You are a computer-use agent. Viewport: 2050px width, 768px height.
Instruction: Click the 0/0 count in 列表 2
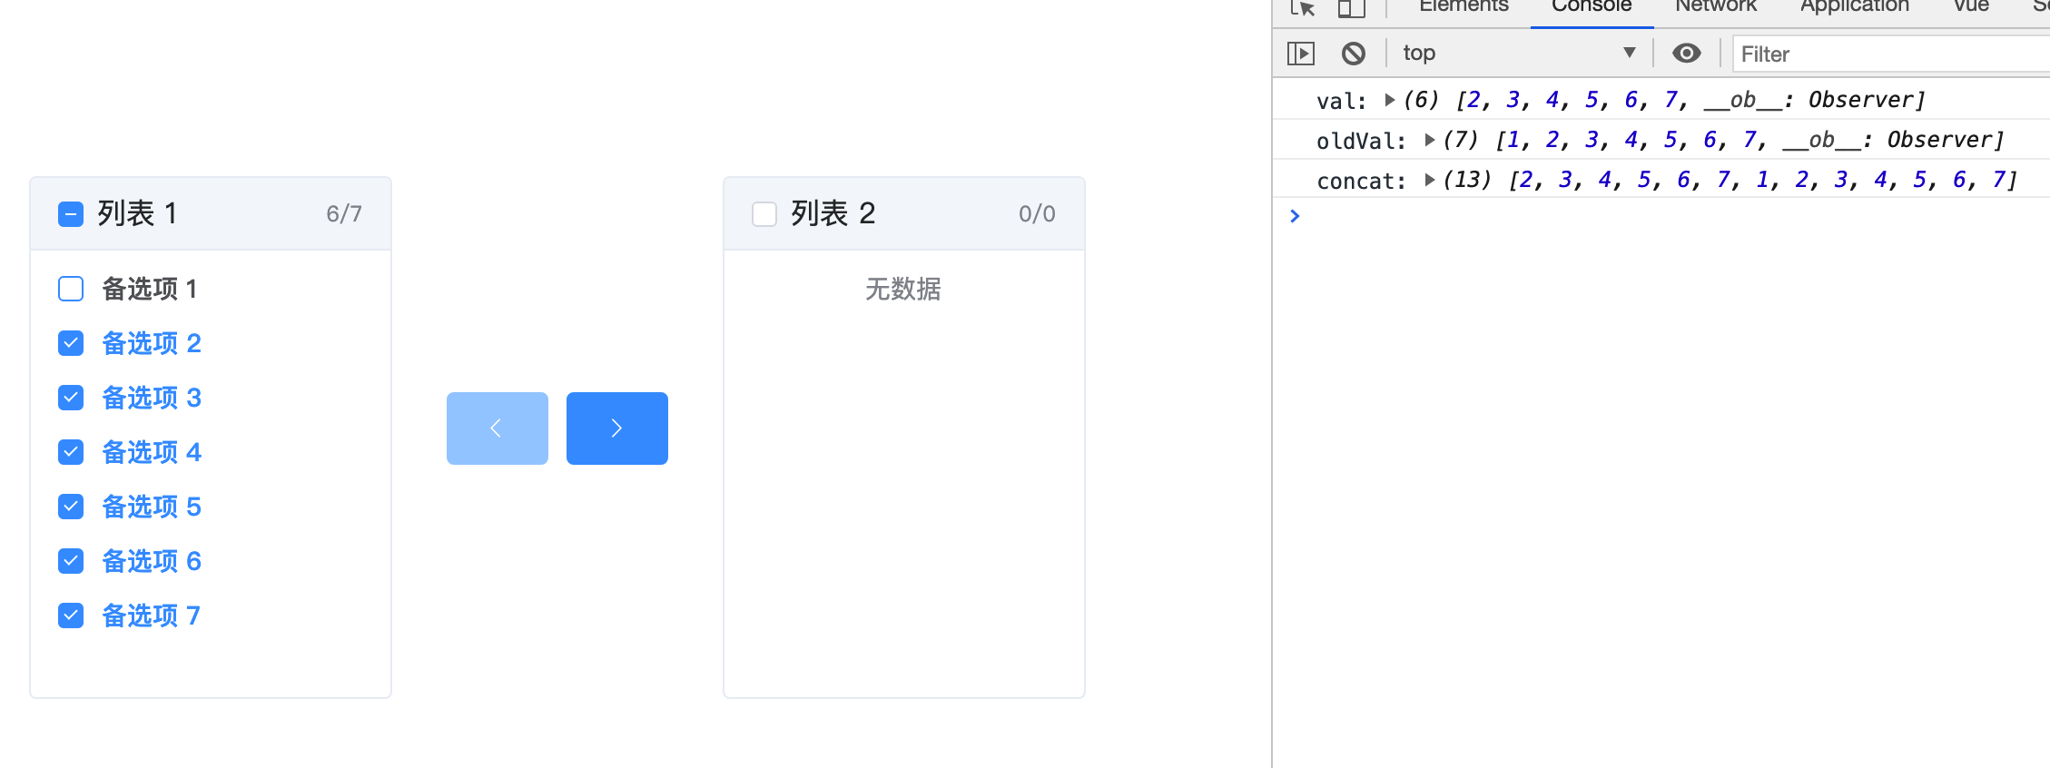coord(1037,214)
